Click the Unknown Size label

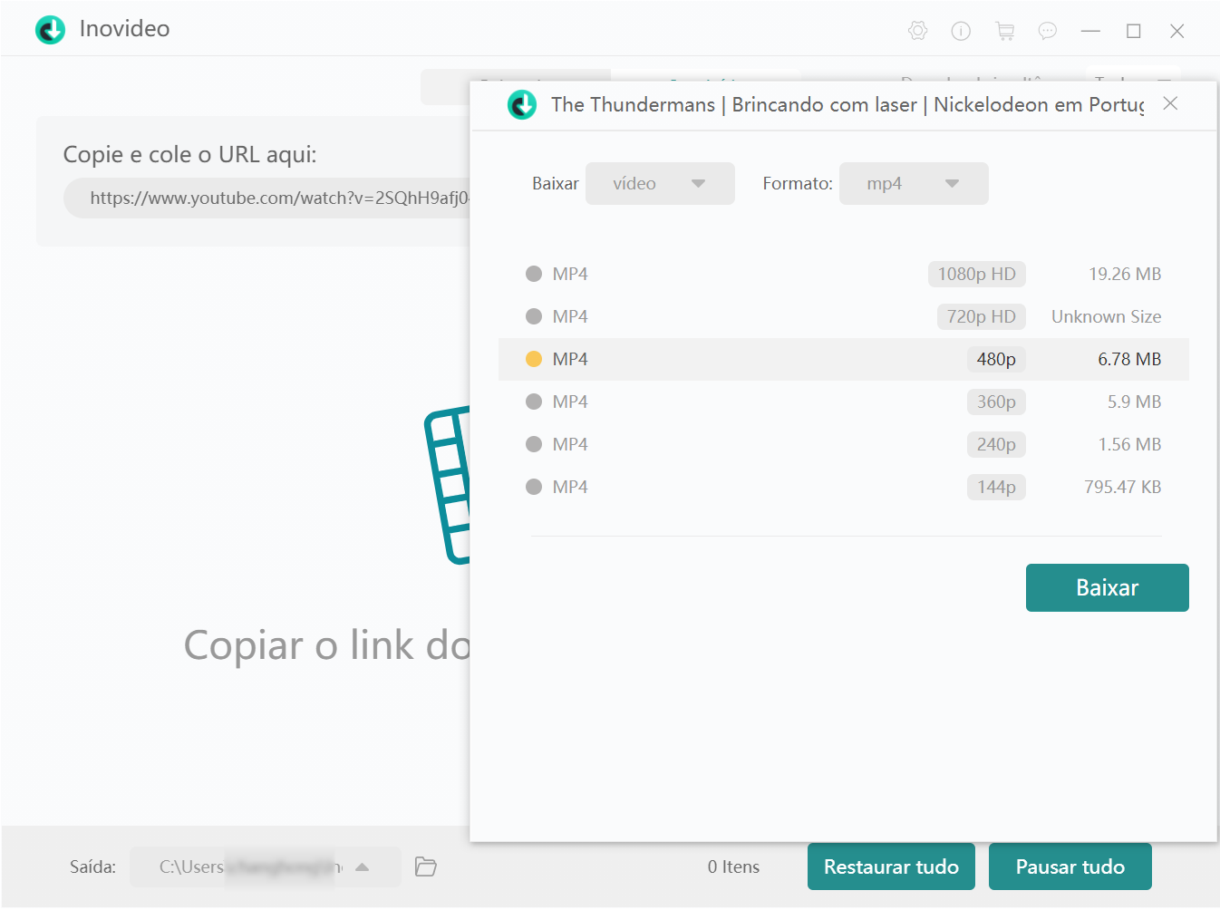pos(1106,316)
